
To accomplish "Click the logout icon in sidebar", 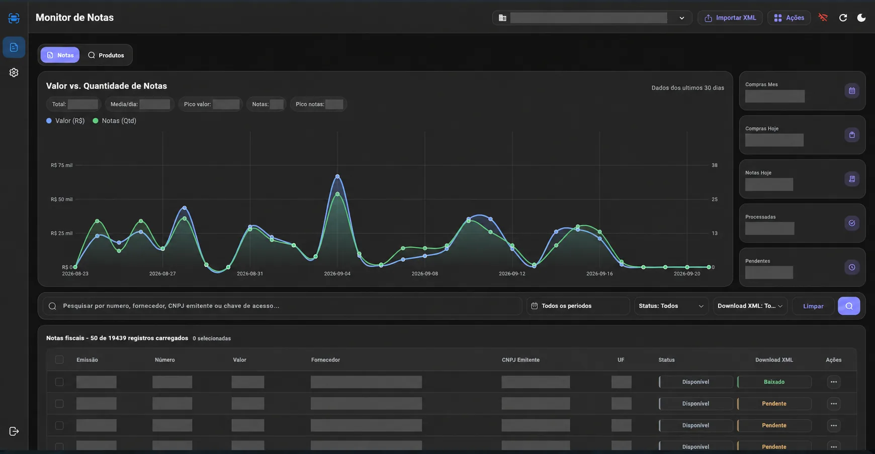I will click(x=14, y=431).
